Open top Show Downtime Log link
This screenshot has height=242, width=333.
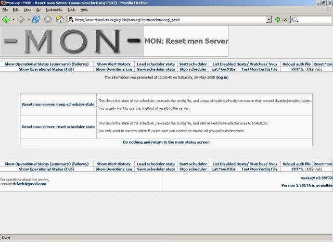tap(114, 69)
